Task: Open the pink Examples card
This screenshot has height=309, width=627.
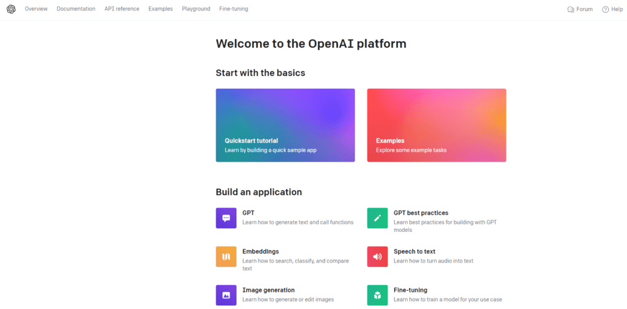Action: tap(437, 125)
